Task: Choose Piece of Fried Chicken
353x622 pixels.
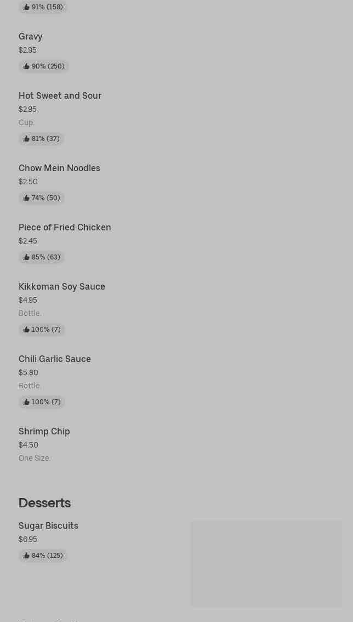Action: click(x=65, y=227)
